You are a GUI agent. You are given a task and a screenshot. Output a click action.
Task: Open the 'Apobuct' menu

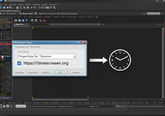[x=44, y=4]
